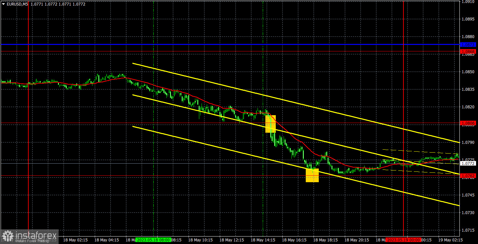Click the red 1.0805 level label
The image size is (478, 244).
pyautogui.click(x=468, y=123)
